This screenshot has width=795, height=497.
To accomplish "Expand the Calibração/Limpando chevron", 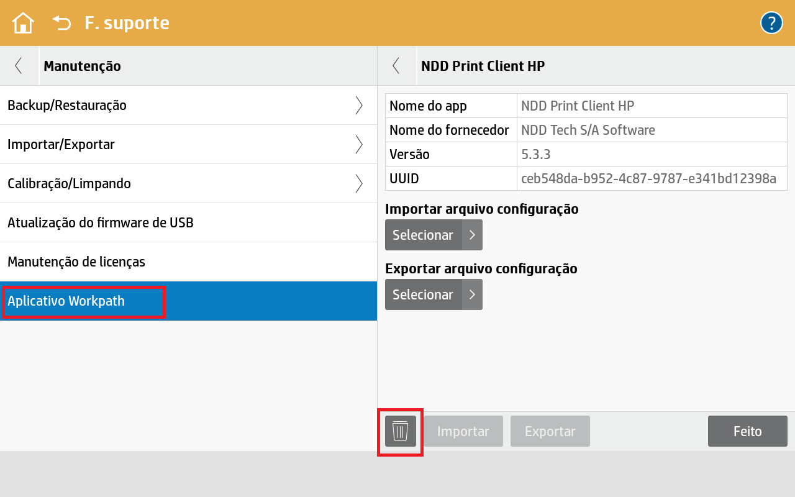I will tap(359, 184).
